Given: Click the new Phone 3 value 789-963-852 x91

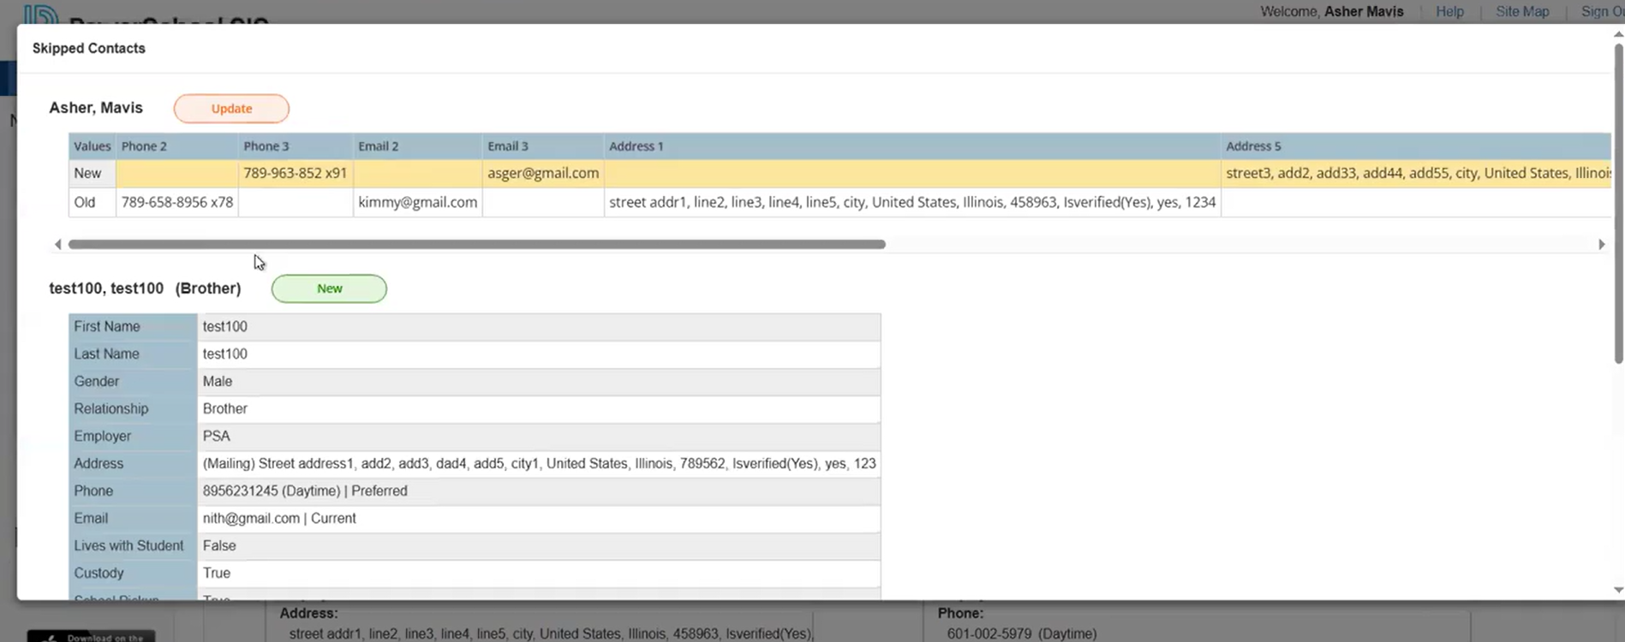Looking at the screenshot, I should (295, 173).
